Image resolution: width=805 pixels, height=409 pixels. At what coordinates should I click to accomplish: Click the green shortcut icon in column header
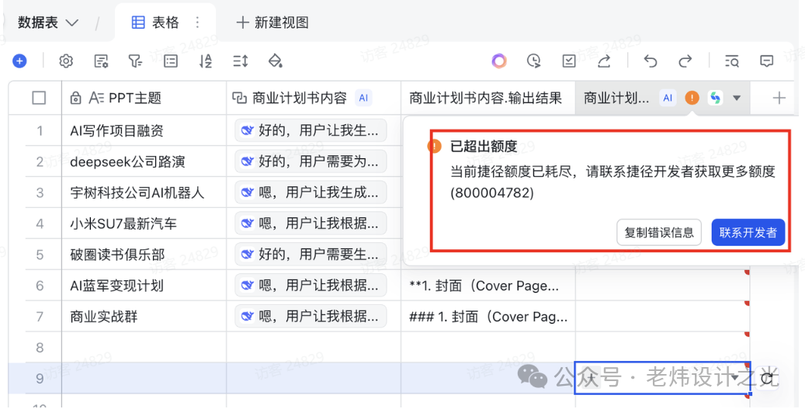715,98
